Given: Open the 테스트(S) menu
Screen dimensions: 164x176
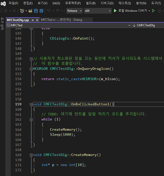Looking at the screenshot, I should coord(125,3).
